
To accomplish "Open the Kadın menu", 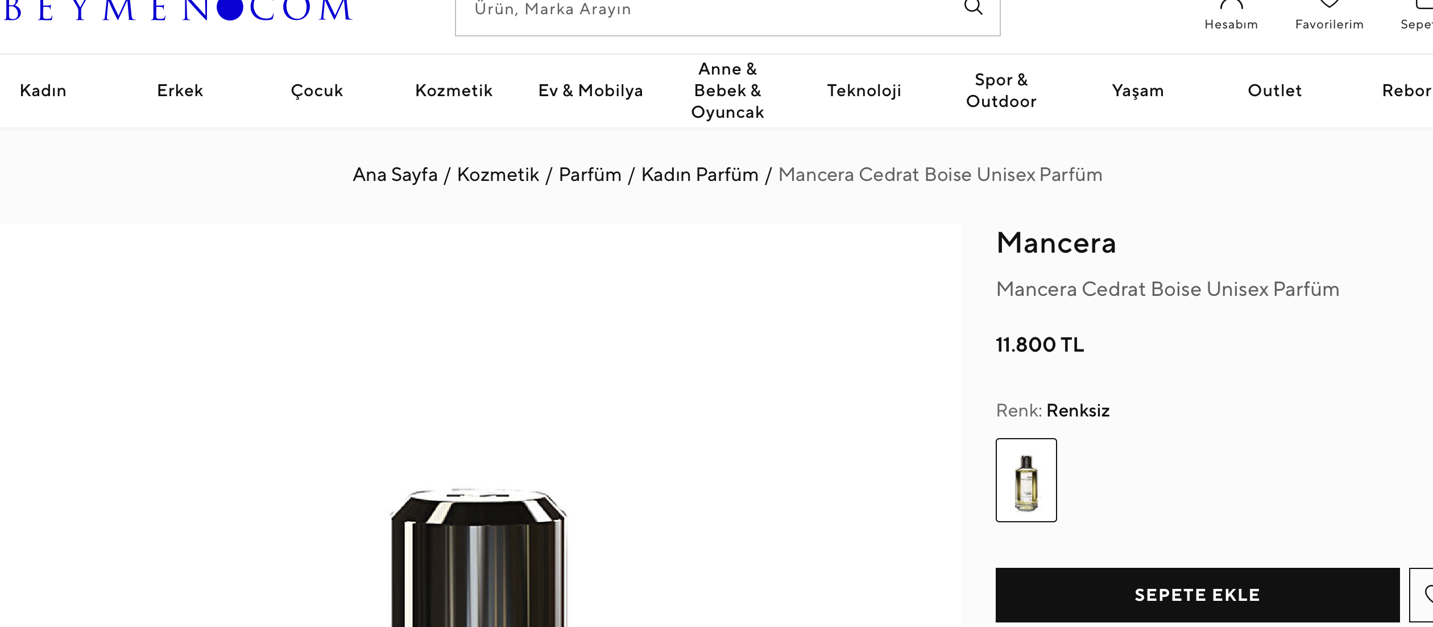I will pyautogui.click(x=43, y=90).
